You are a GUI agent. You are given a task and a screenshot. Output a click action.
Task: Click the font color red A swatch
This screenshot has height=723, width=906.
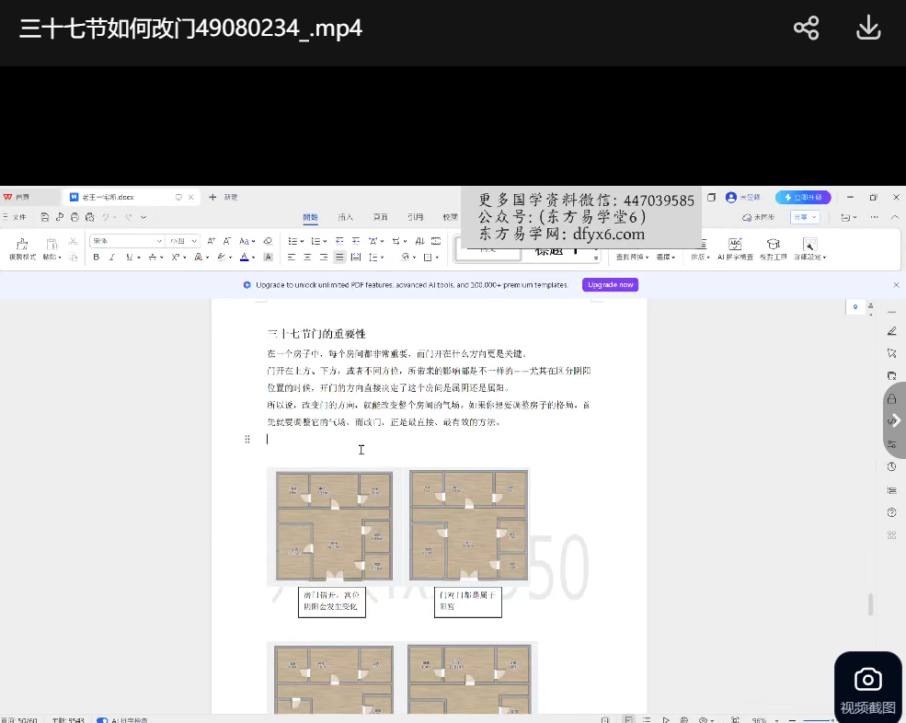pyautogui.click(x=245, y=258)
